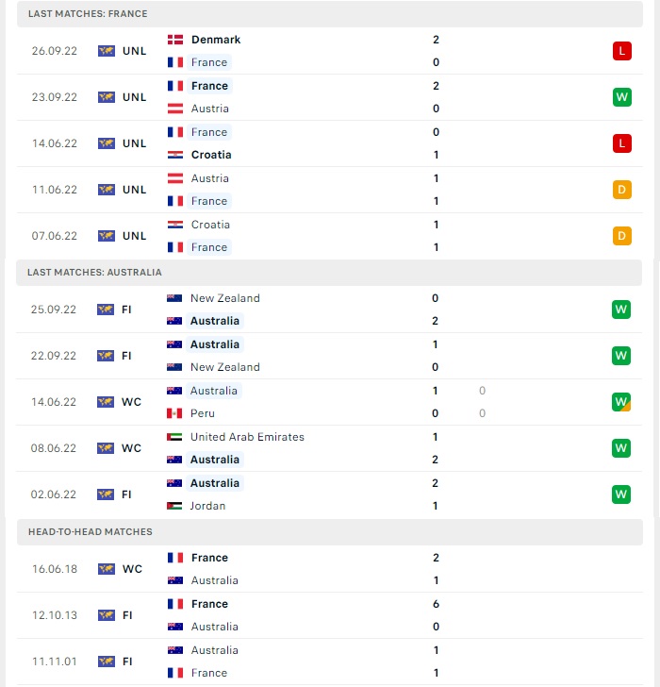The height and width of the screenshot is (687, 660).
Task: Click the Jordan flag icon
Action: (174, 506)
